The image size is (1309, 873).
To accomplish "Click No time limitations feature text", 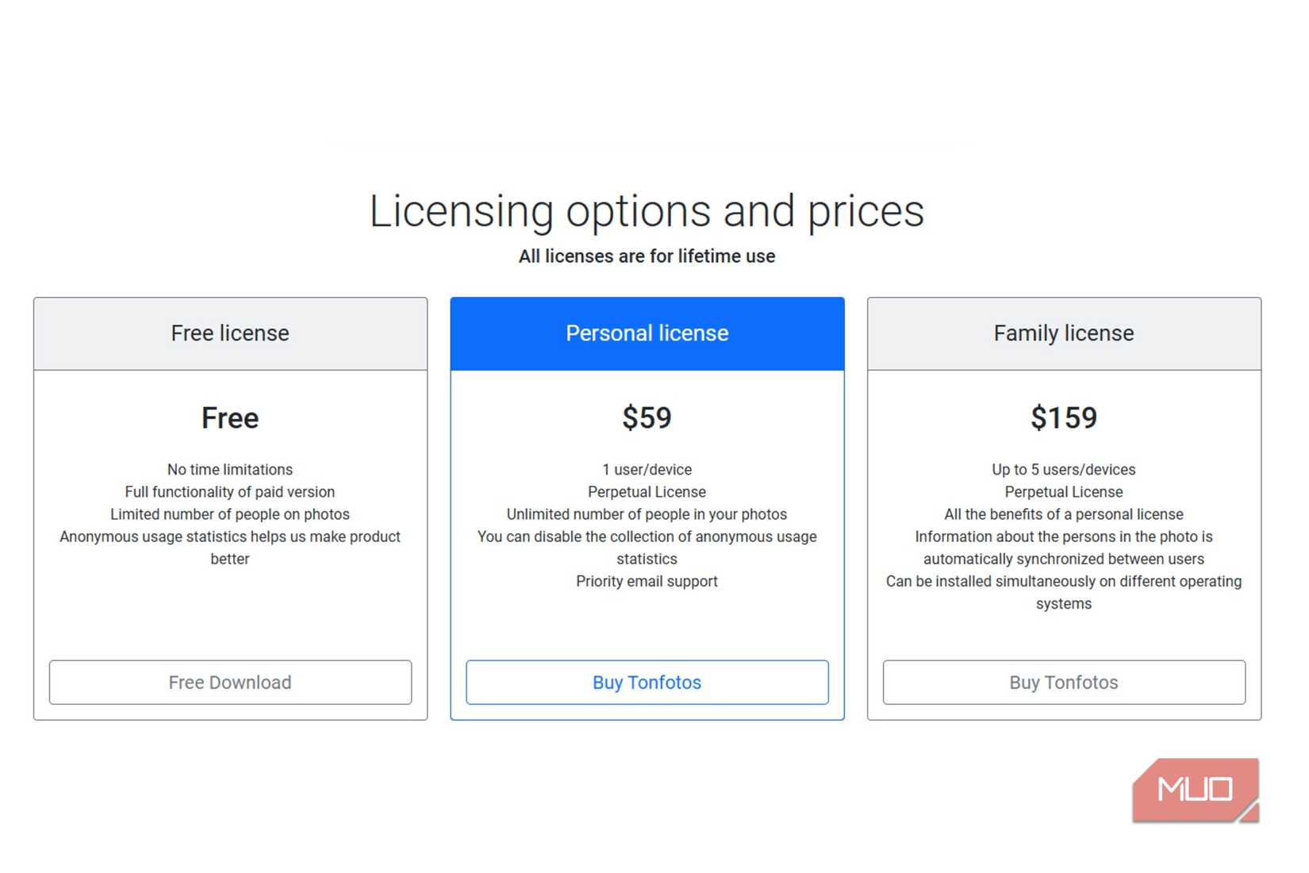I will click(x=230, y=469).
